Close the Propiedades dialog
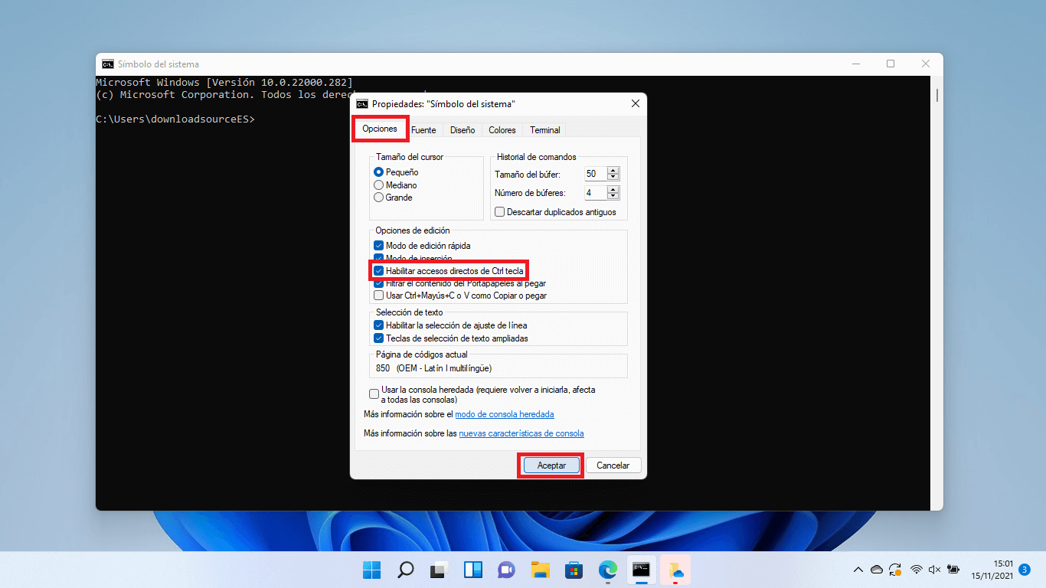This screenshot has width=1046, height=588. [x=636, y=103]
